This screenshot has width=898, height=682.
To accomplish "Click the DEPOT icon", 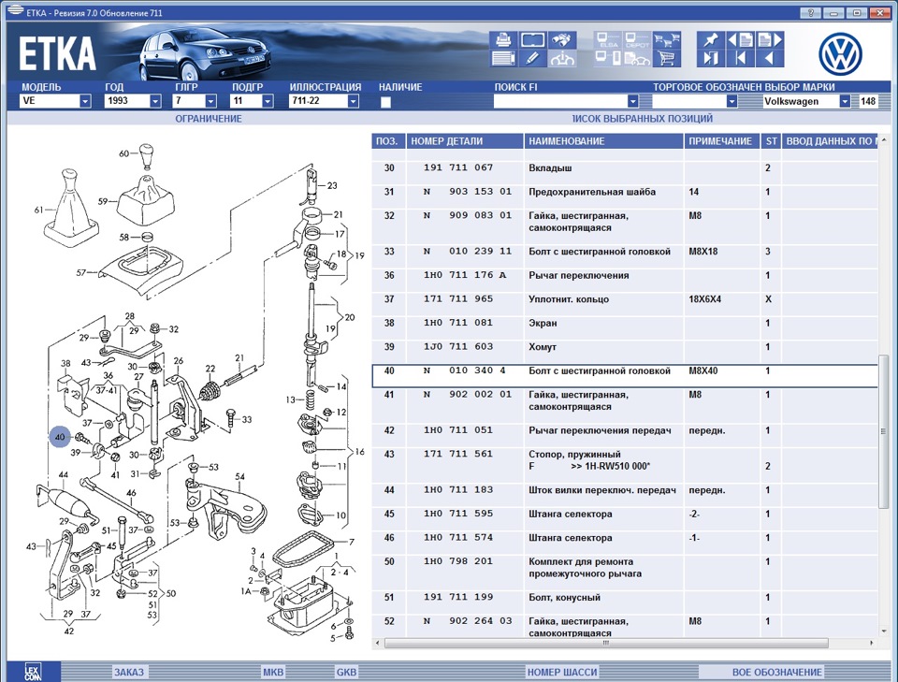I will tap(637, 40).
